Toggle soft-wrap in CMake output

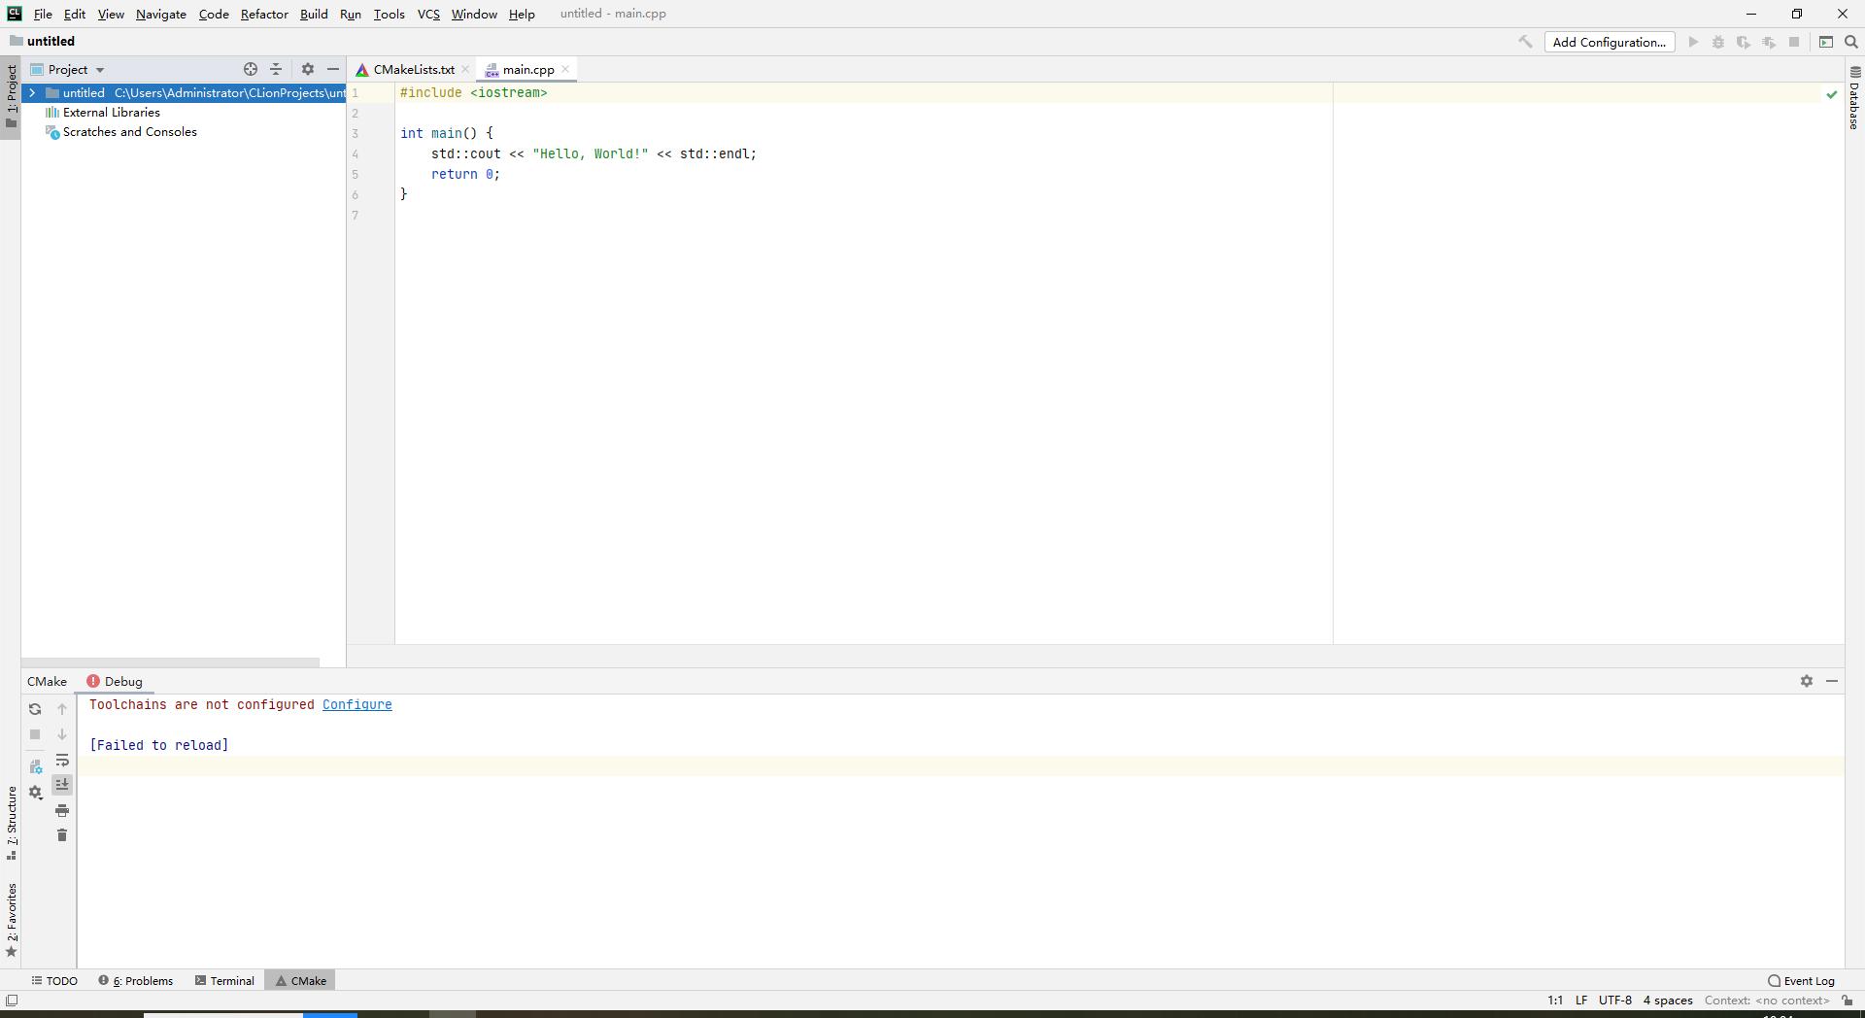(62, 760)
